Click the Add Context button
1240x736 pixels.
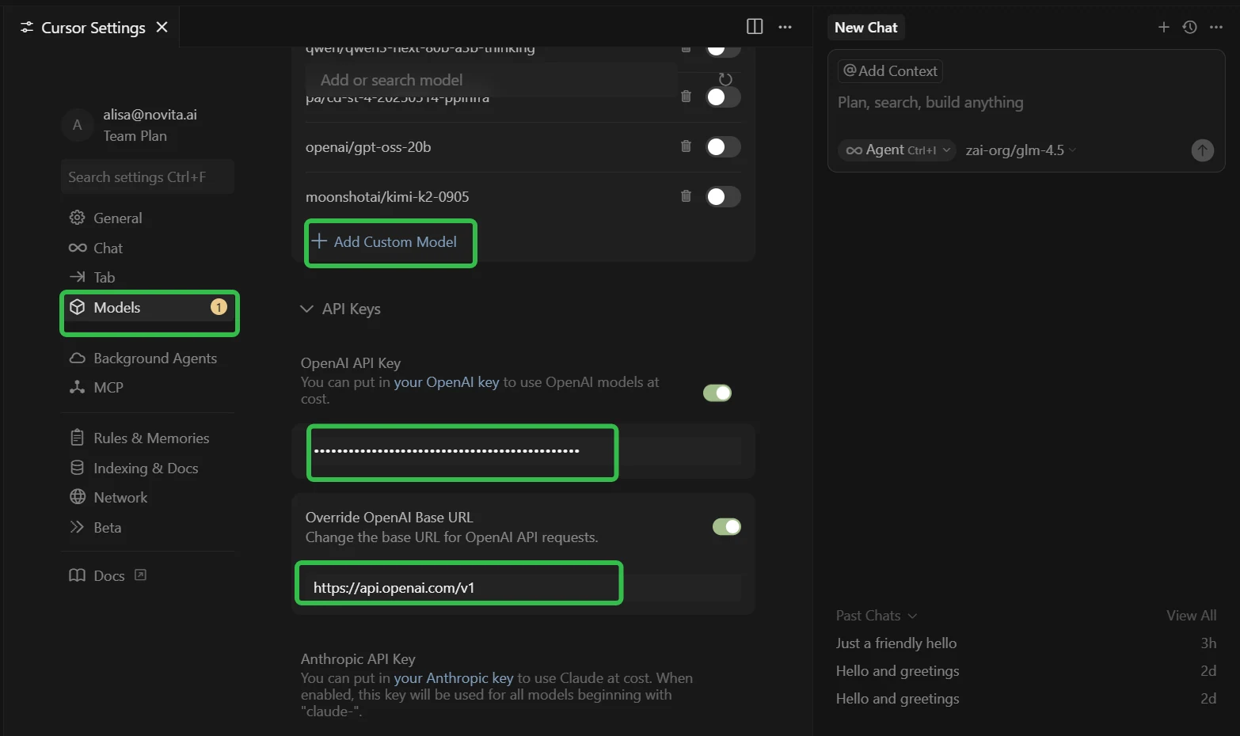[x=890, y=70]
